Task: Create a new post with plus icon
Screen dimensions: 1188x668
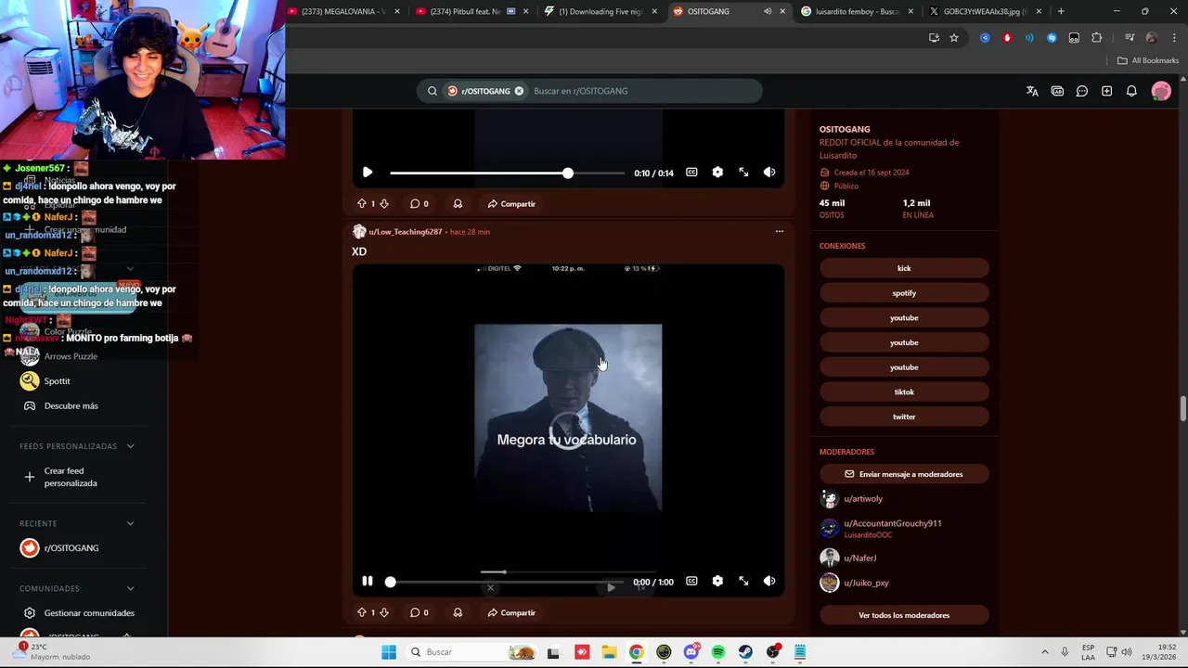Action: pos(1106,91)
